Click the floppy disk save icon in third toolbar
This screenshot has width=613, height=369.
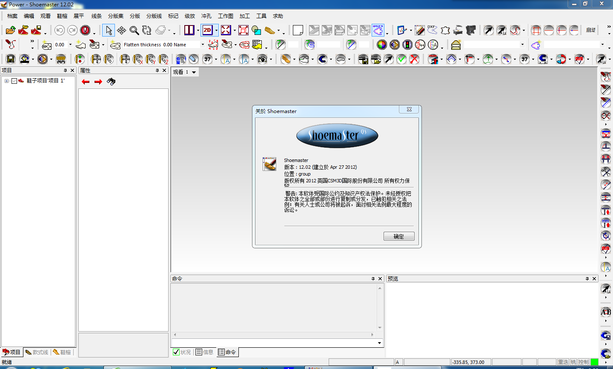11,59
